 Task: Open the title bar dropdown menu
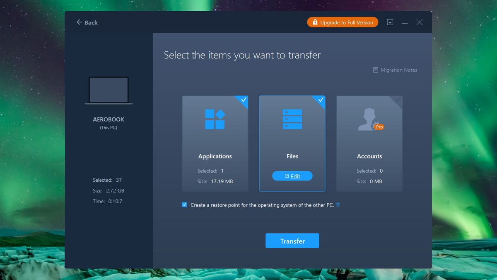coord(390,22)
